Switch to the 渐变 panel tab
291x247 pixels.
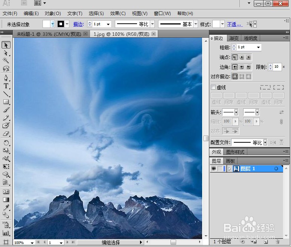click(234, 38)
